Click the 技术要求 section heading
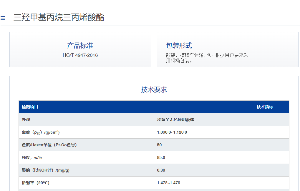Viewport: 300px width, 191px height. click(x=154, y=90)
